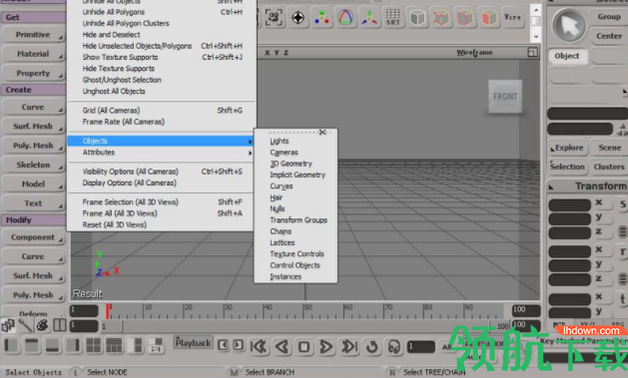
Task: Click the Scene button
Action: pos(610,148)
